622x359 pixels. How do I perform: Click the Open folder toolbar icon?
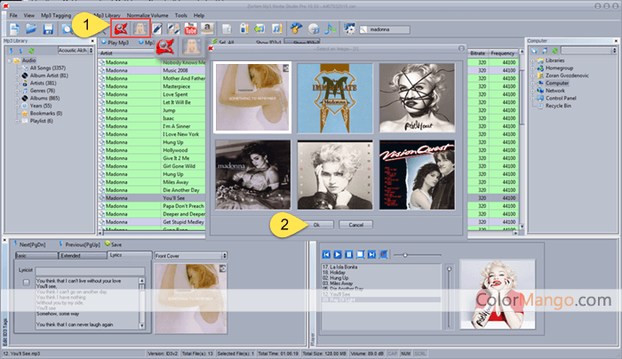tap(31, 29)
